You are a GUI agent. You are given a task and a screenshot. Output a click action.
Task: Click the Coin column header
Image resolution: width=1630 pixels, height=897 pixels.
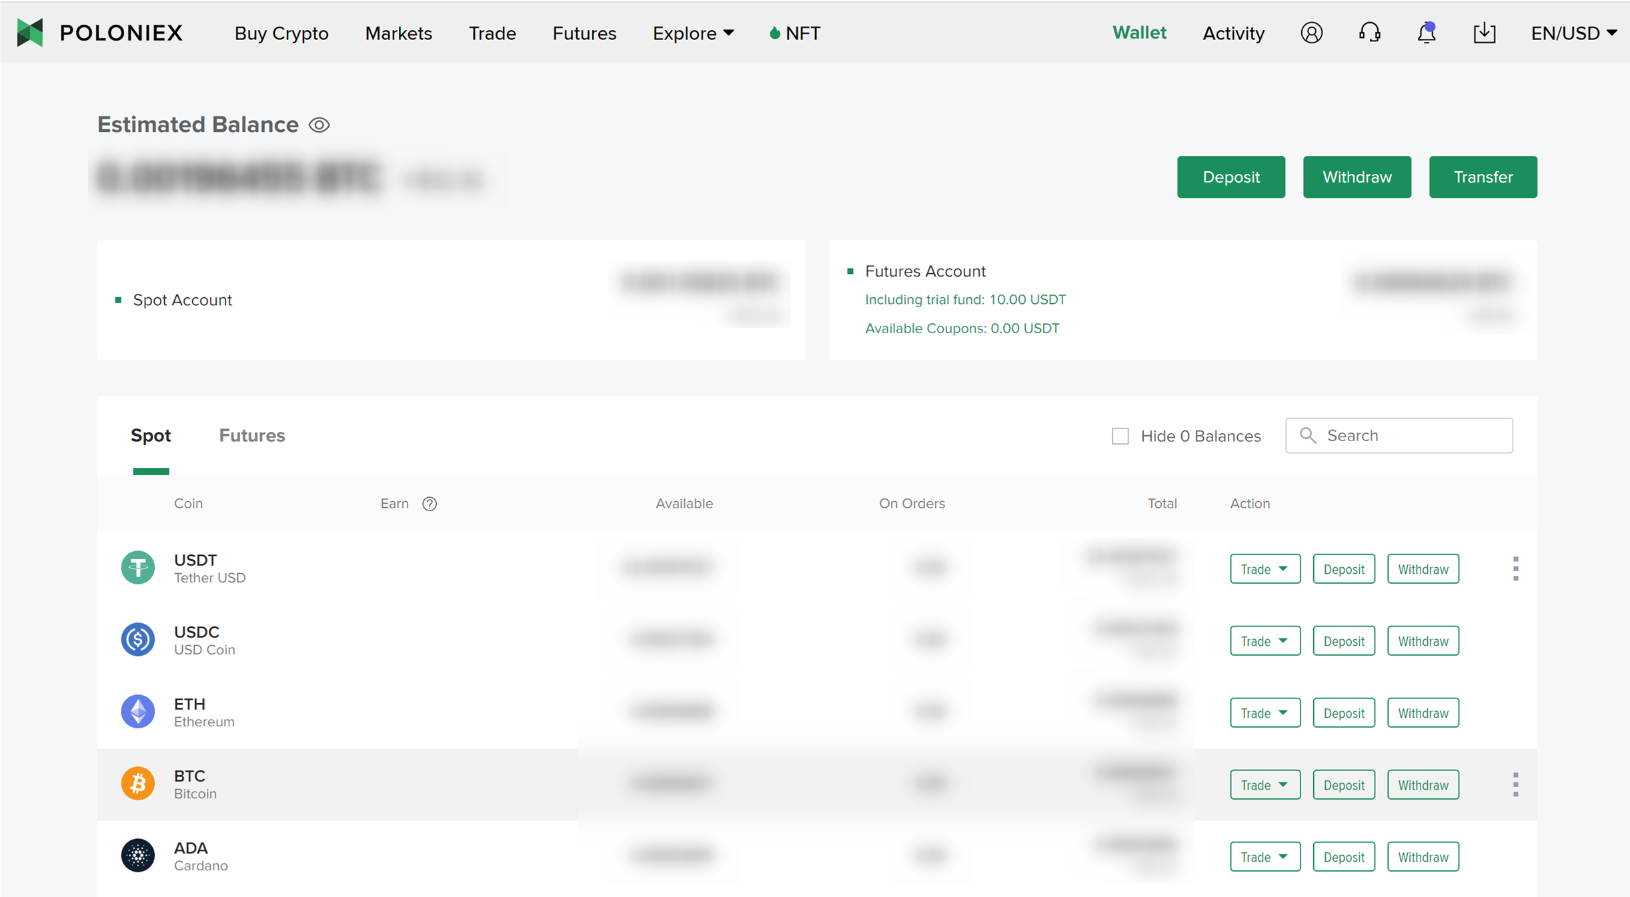tap(188, 503)
